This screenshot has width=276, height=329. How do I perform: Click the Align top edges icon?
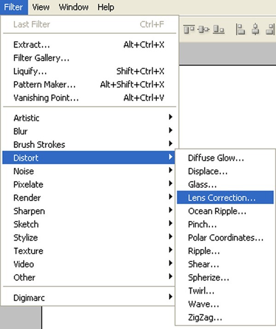pyautogui.click(x=189, y=29)
